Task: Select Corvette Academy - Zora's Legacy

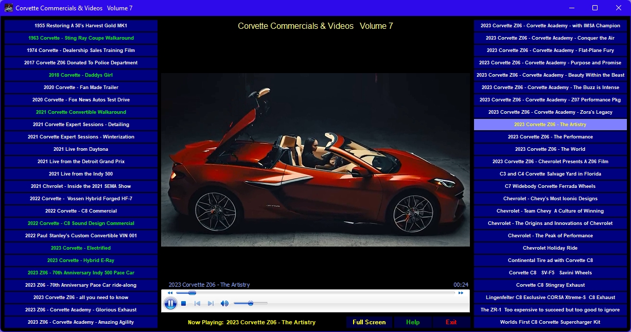Action: (x=550, y=112)
